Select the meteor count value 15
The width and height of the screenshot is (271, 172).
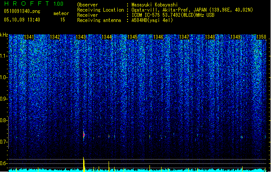coord(62,20)
